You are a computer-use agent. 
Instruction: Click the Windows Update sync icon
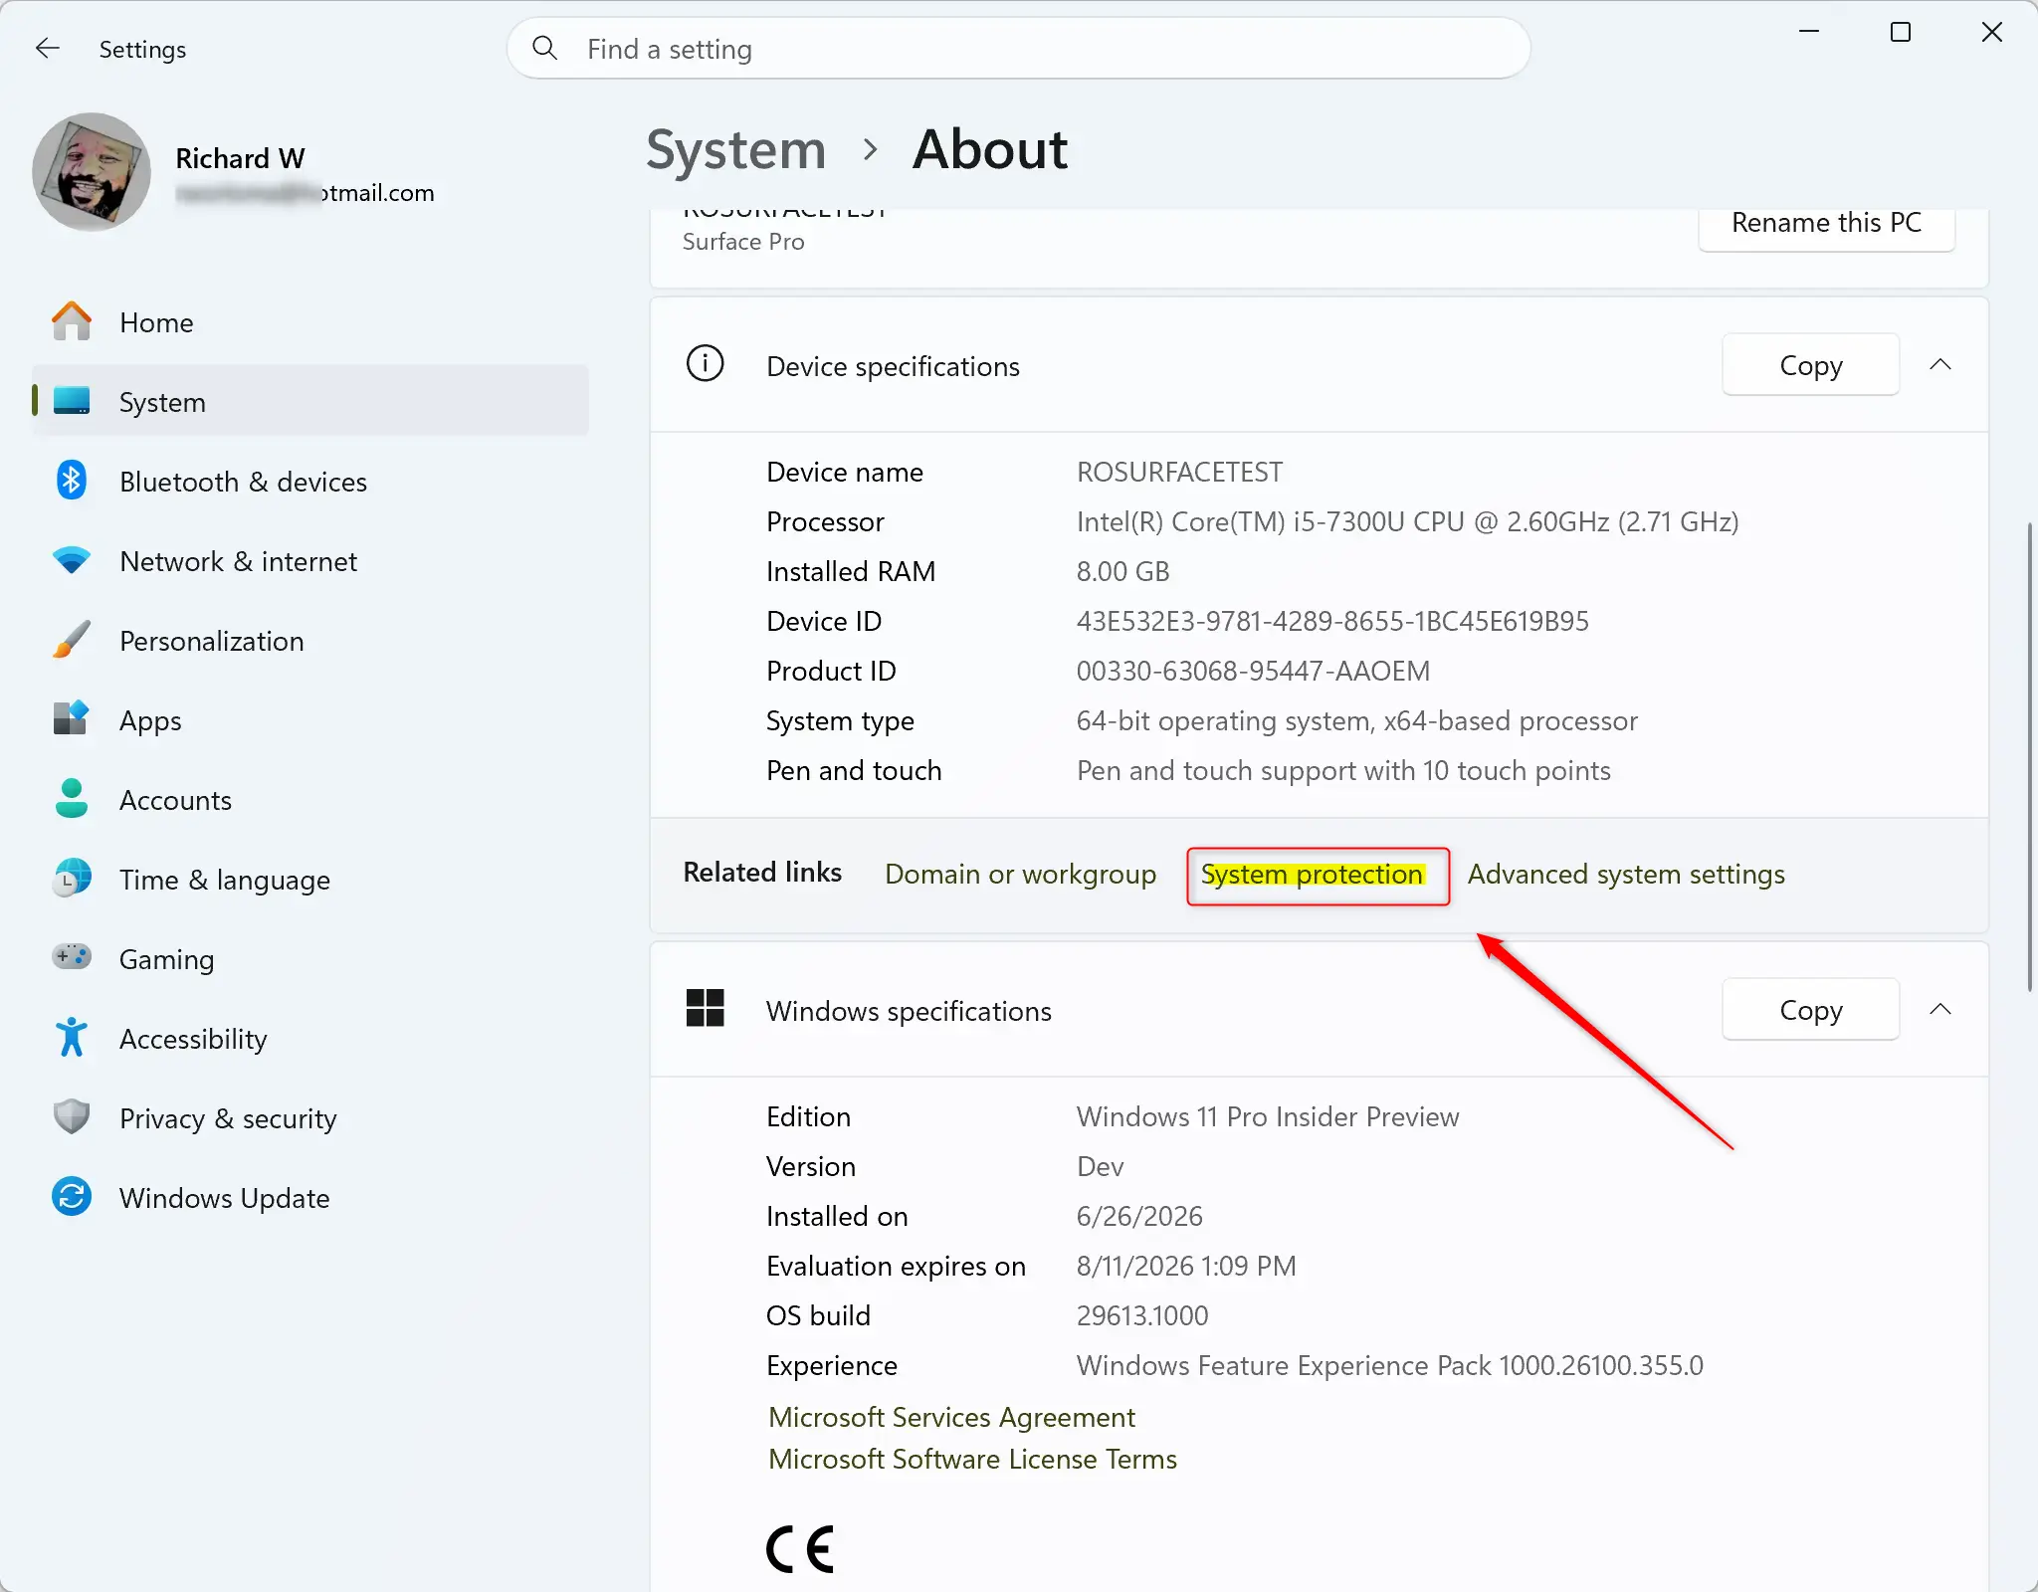click(72, 1197)
